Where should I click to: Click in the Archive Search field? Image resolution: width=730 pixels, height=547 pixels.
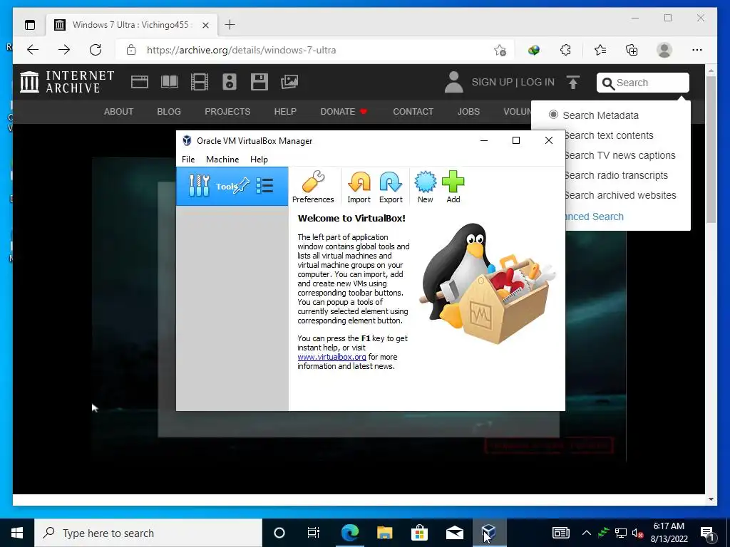pos(642,83)
